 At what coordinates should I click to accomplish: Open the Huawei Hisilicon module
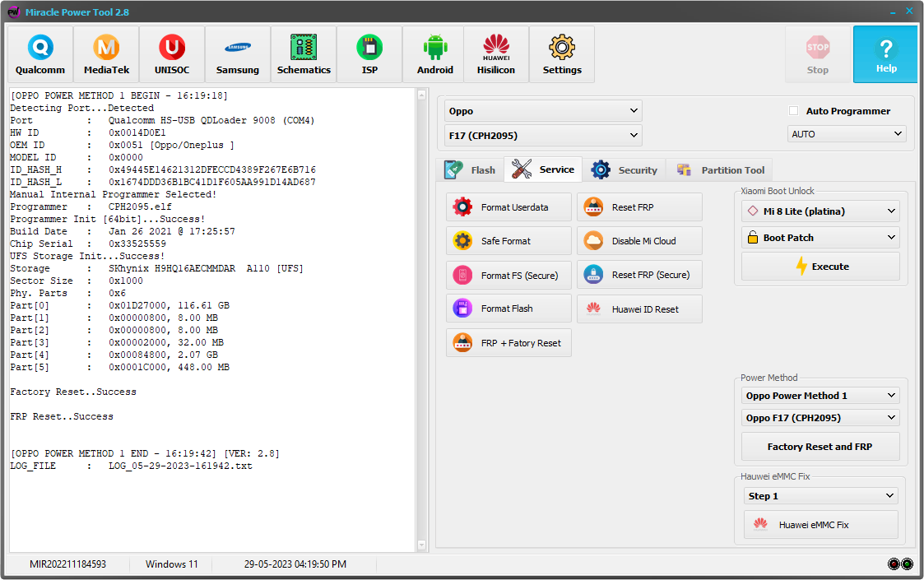[496, 54]
